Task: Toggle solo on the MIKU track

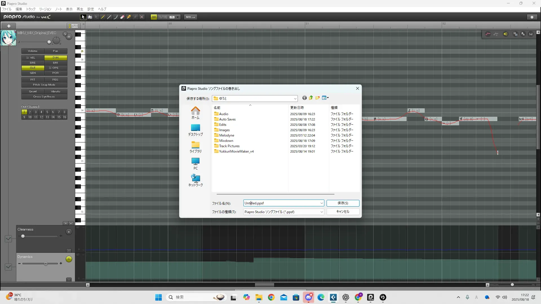Action: pyautogui.click(x=65, y=34)
